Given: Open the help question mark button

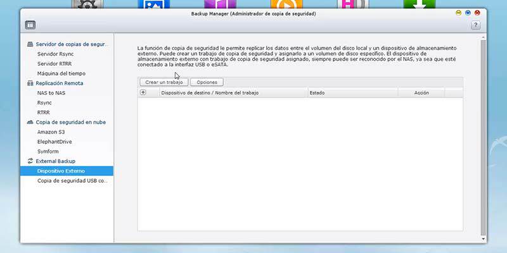Looking at the screenshot, I should [475, 25].
